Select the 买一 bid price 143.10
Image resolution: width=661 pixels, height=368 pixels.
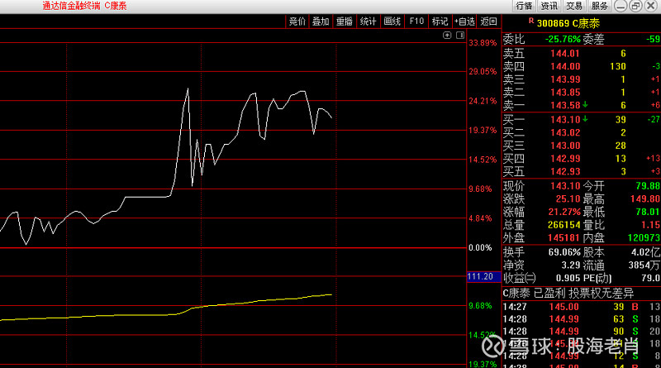565,120
